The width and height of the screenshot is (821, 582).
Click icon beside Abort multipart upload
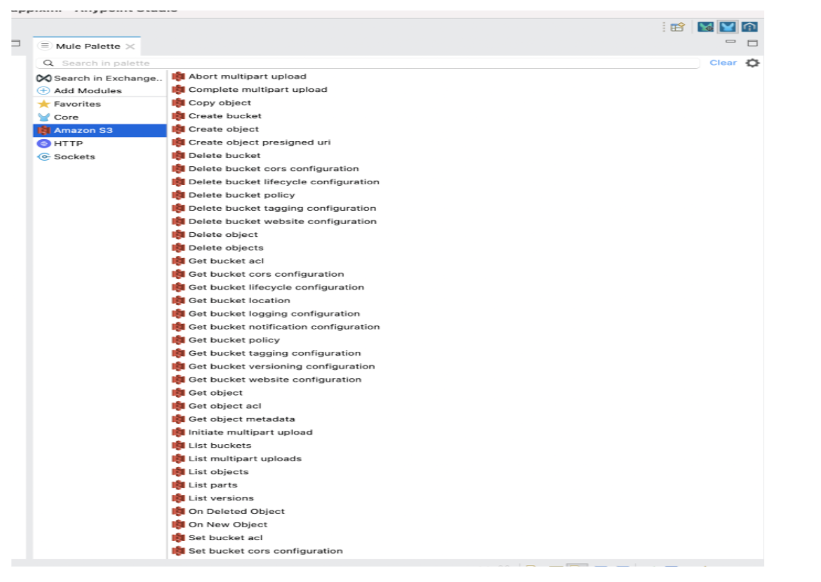pyautogui.click(x=178, y=76)
